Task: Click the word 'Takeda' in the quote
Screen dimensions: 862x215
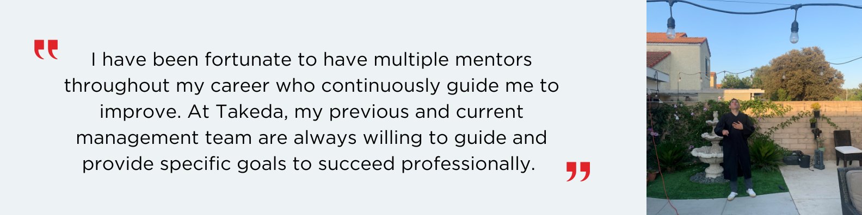Action: pos(250,112)
